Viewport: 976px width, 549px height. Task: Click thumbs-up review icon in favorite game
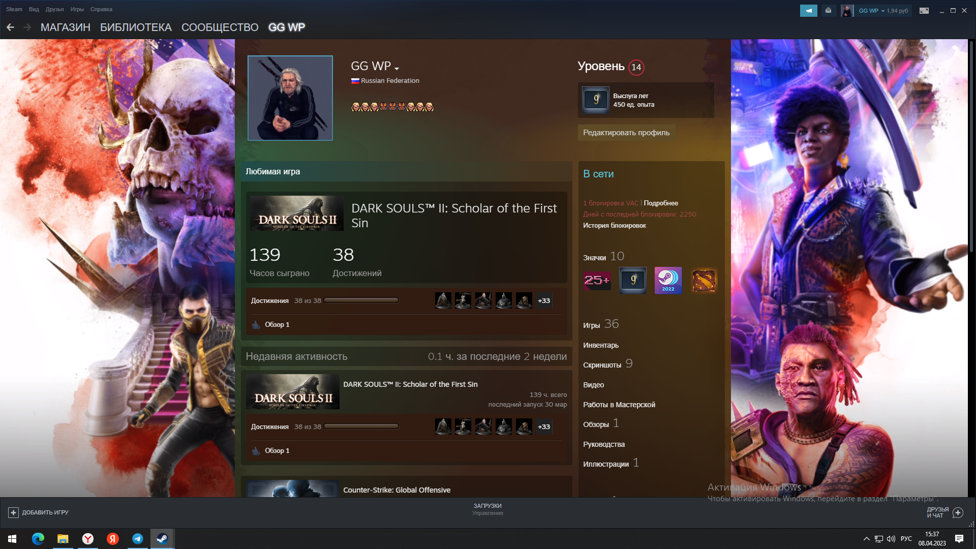pos(256,324)
